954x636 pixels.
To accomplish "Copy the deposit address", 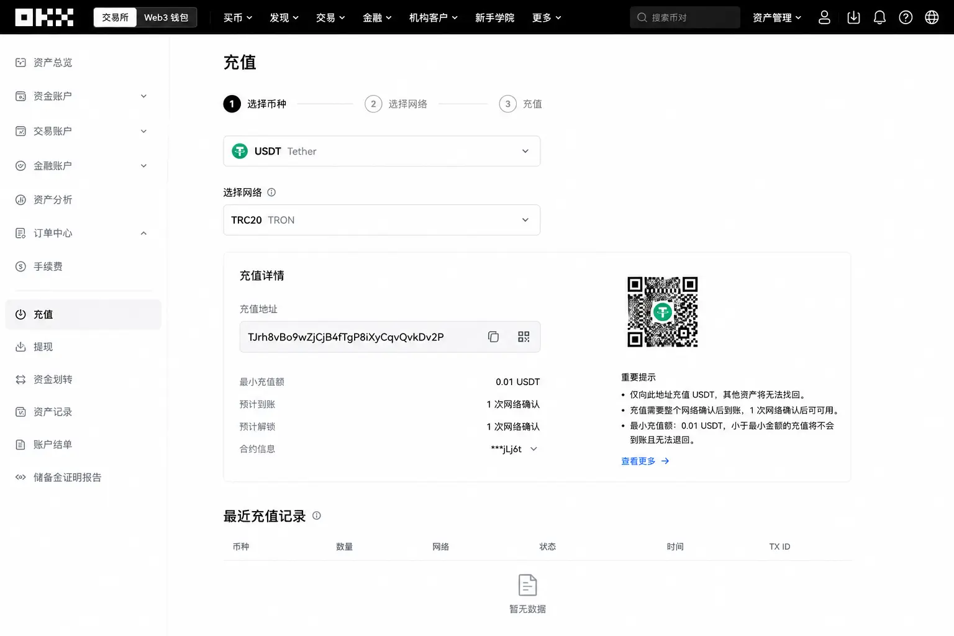I will 493,337.
